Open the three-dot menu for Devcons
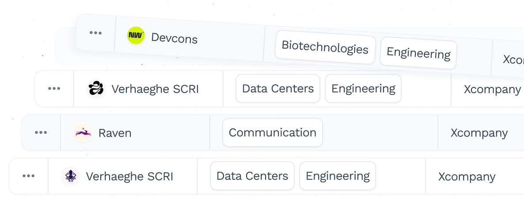 (95, 33)
